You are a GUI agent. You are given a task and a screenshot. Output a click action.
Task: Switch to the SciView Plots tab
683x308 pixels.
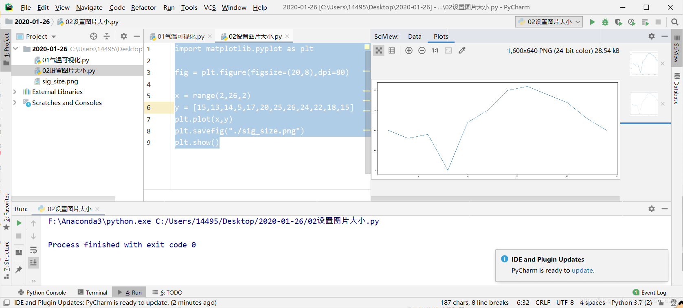(x=441, y=36)
